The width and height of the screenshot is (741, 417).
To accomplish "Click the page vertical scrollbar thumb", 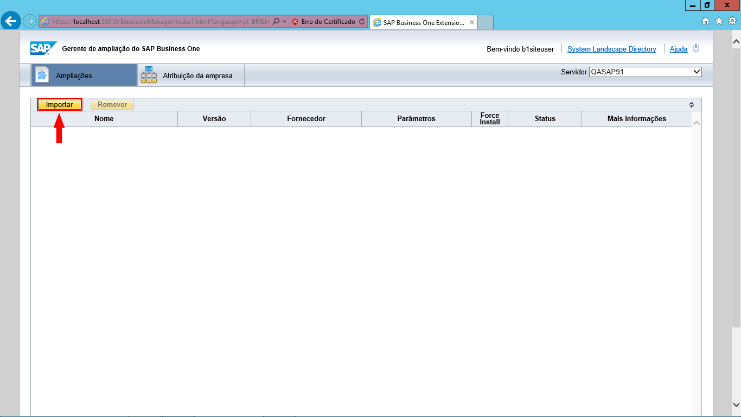I will [x=736, y=187].
